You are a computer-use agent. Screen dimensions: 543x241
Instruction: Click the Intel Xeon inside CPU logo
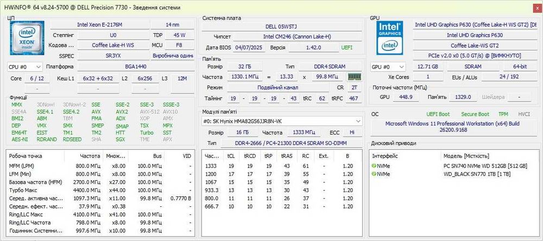pyautogui.click(x=27, y=38)
